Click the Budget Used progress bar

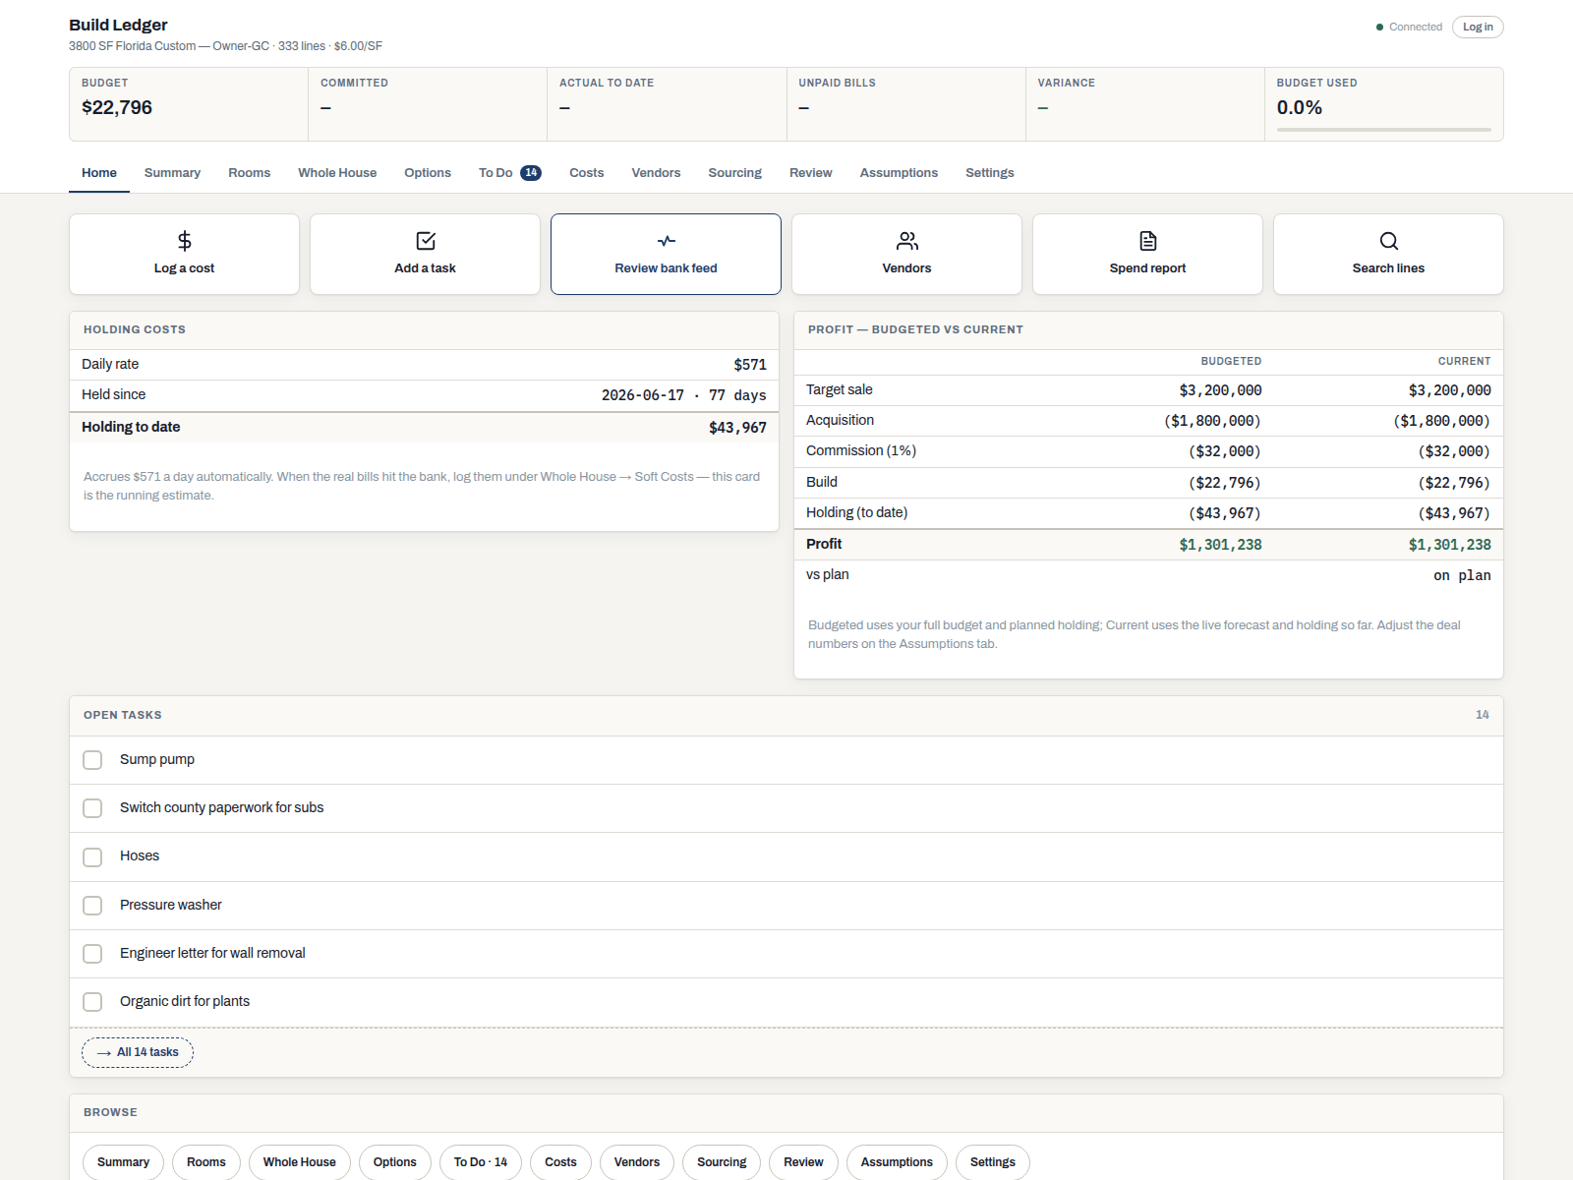tap(1383, 129)
